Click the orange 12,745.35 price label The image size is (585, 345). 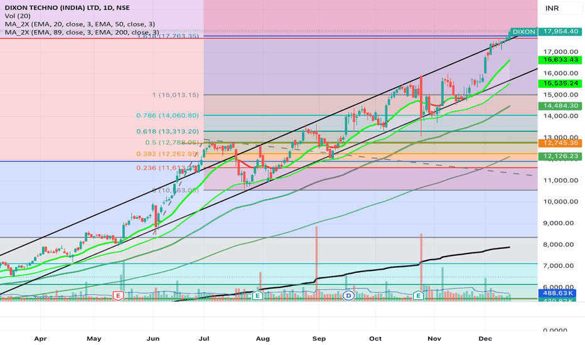click(x=561, y=143)
